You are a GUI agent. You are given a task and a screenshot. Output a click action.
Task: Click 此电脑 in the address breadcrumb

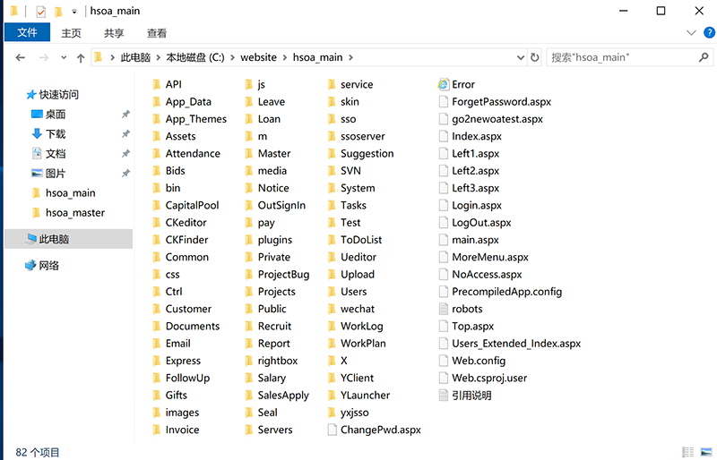[135, 57]
